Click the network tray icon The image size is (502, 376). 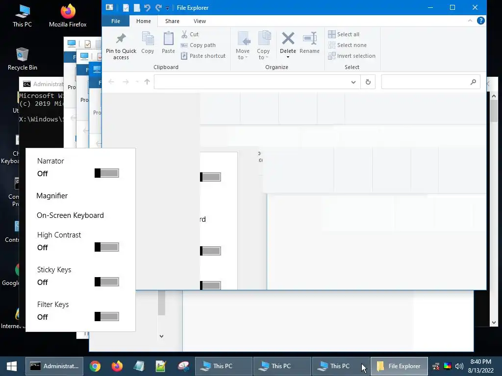pos(436,366)
